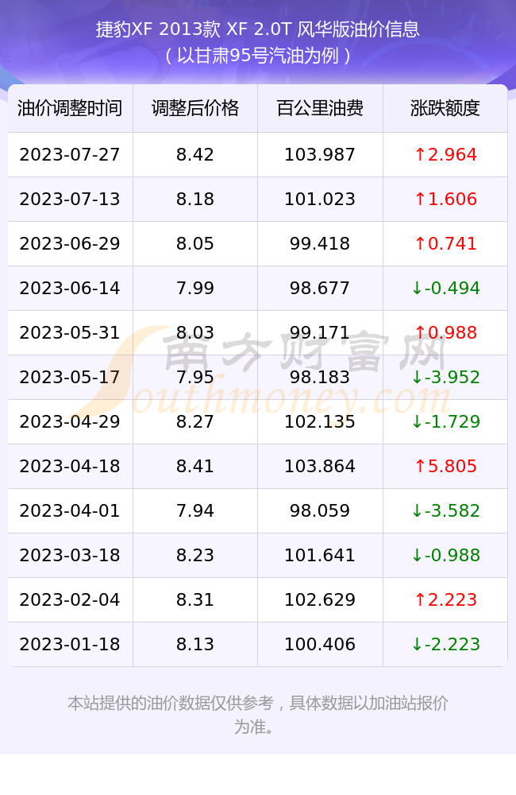Click the 2023-04-18 date cell

click(x=70, y=467)
